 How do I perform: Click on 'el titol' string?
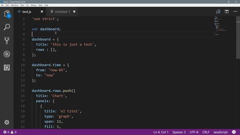(69, 111)
